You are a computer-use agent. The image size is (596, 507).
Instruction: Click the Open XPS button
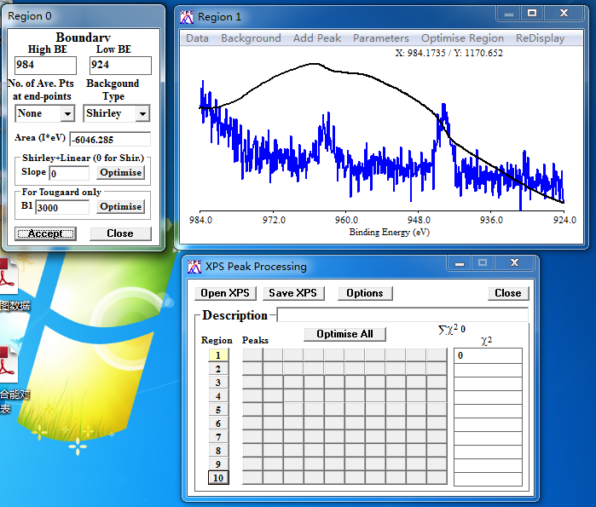point(225,293)
